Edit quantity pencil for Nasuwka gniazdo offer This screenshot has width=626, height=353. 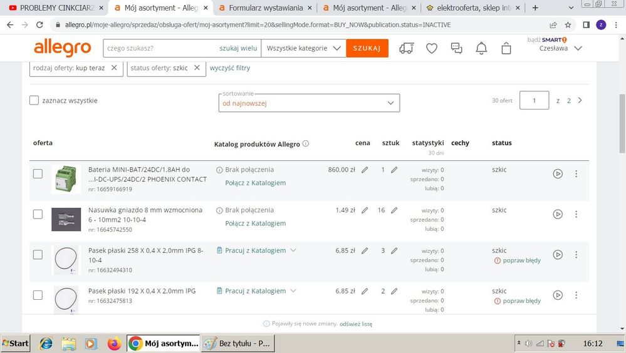pyautogui.click(x=394, y=210)
